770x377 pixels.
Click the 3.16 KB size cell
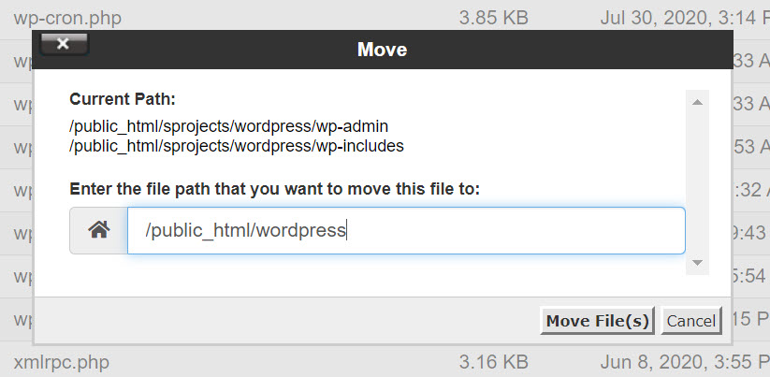tap(493, 360)
